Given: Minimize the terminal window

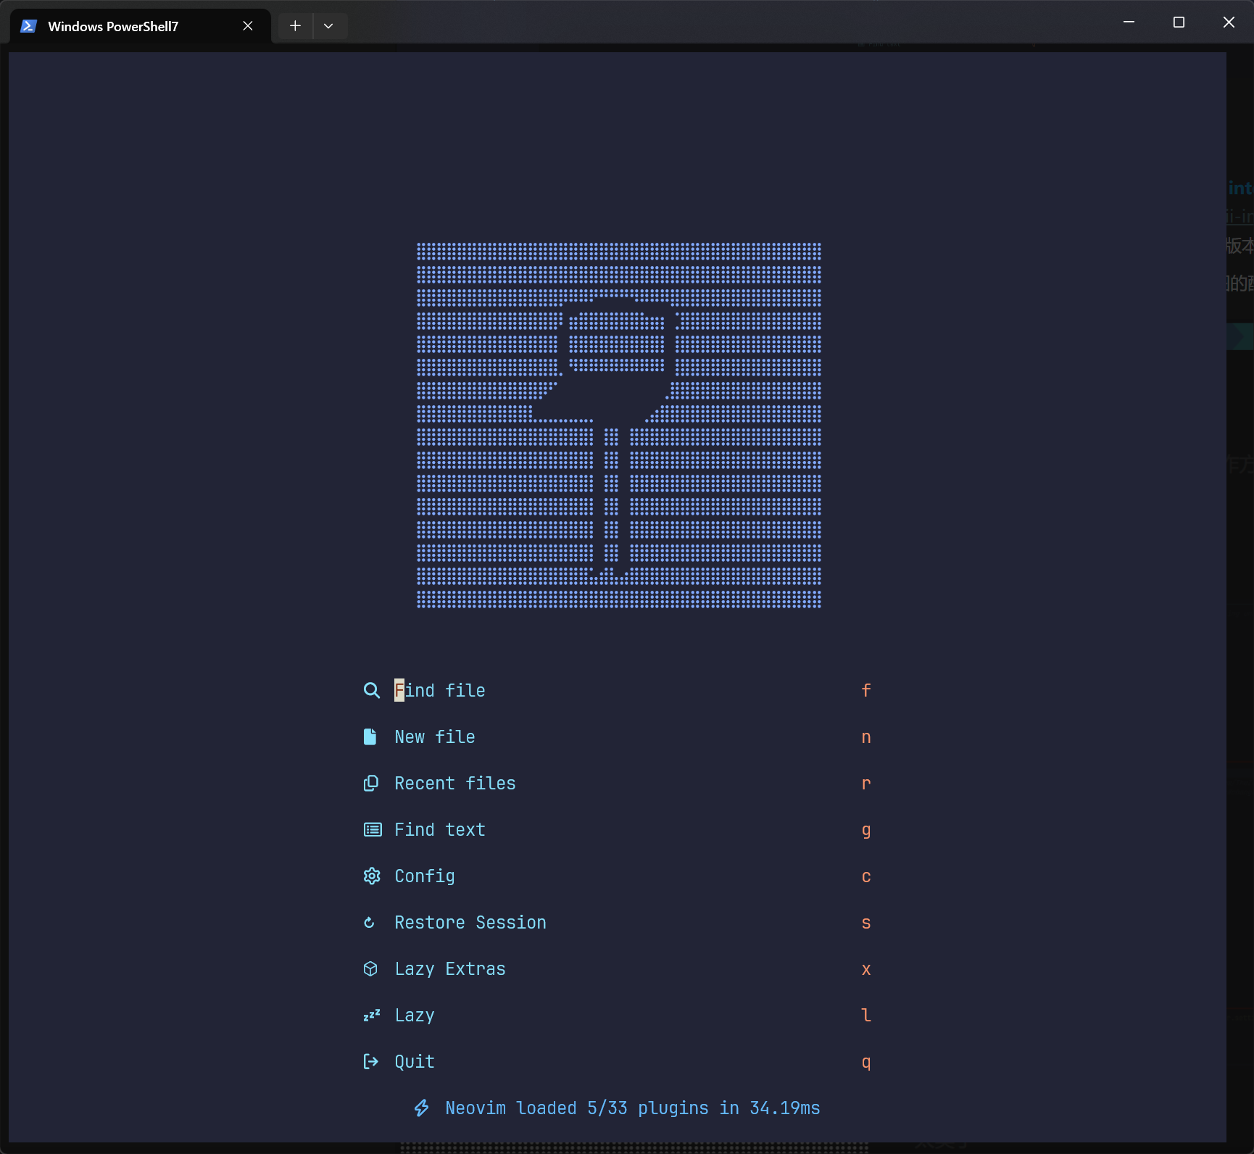Looking at the screenshot, I should tap(1129, 22).
